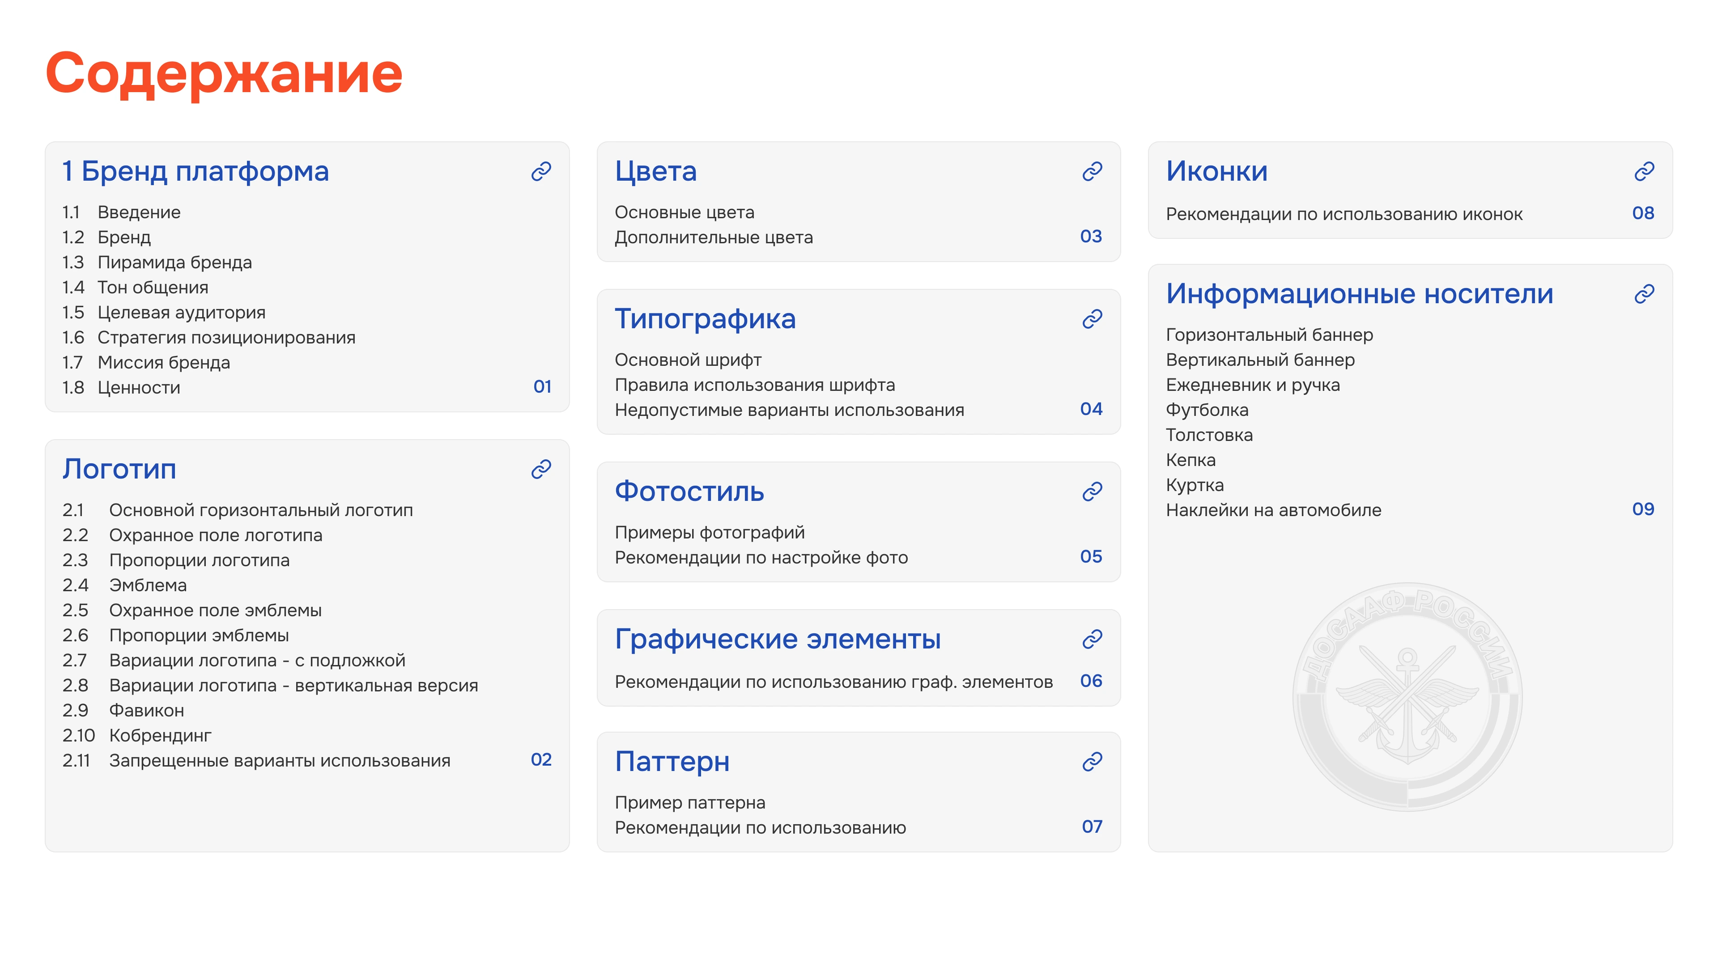Screen dimensions: 1718x966
Task: Select the '1.8 Ценности' entry
Action: point(121,388)
